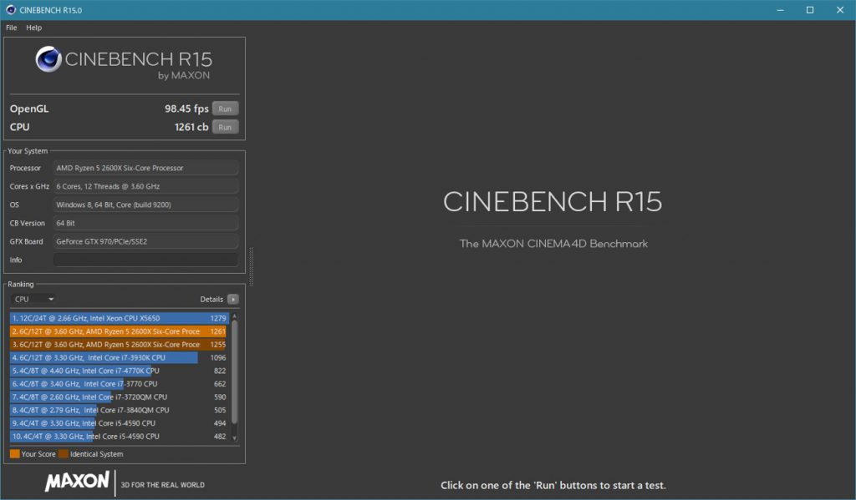Select ranking entry Intel Xeon CPU X5650
856x500 pixels.
click(x=119, y=318)
